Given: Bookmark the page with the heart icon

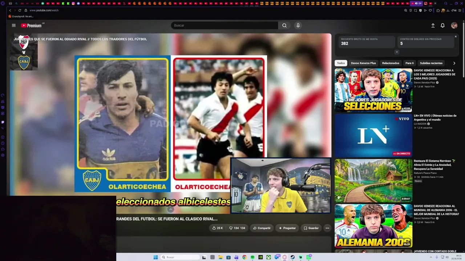Looking at the screenshot, I should coord(430,11).
